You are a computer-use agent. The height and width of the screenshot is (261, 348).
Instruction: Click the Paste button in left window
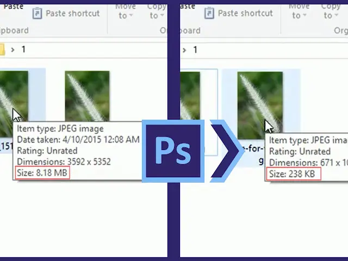pyautogui.click(x=13, y=7)
